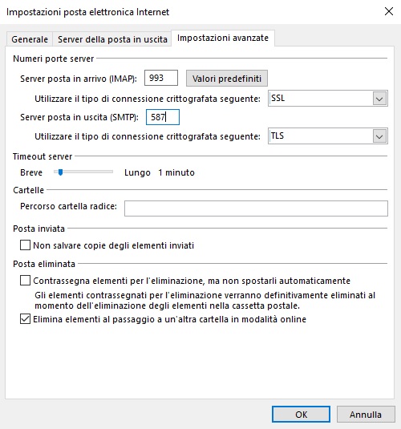Image resolution: width=401 pixels, height=429 pixels.
Task: Click the Percorso cartella radice text field
Action: point(256,208)
